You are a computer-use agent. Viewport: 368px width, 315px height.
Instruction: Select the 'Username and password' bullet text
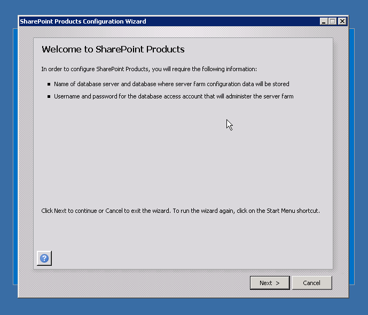tap(174, 96)
